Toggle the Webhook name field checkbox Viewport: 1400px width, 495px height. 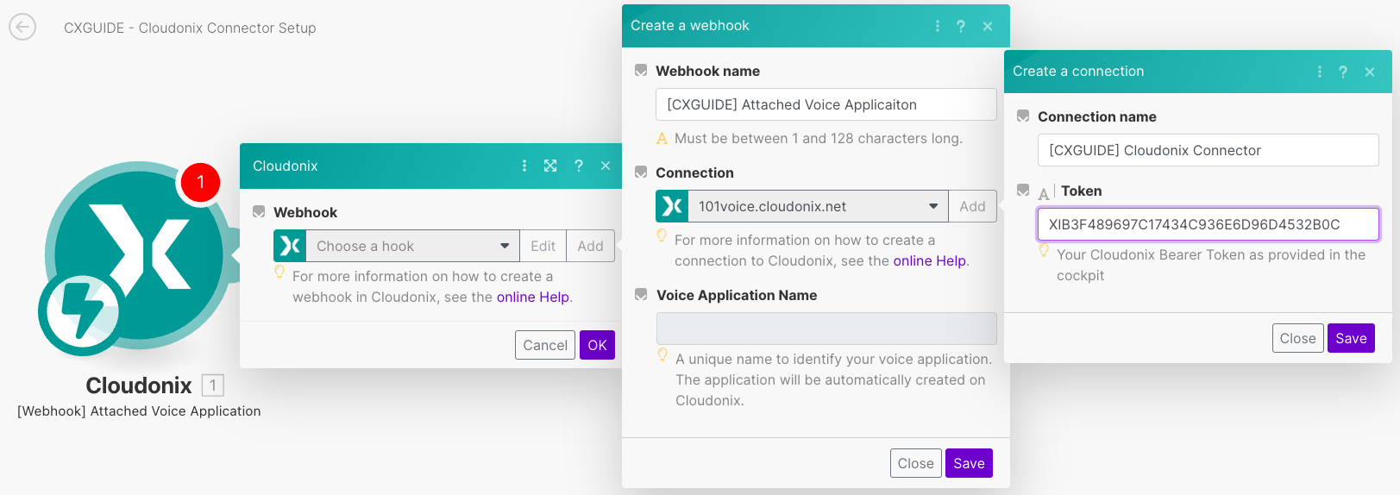641,71
